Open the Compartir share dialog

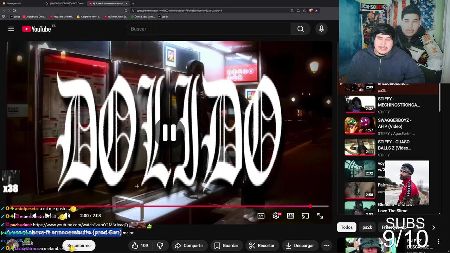(x=189, y=246)
